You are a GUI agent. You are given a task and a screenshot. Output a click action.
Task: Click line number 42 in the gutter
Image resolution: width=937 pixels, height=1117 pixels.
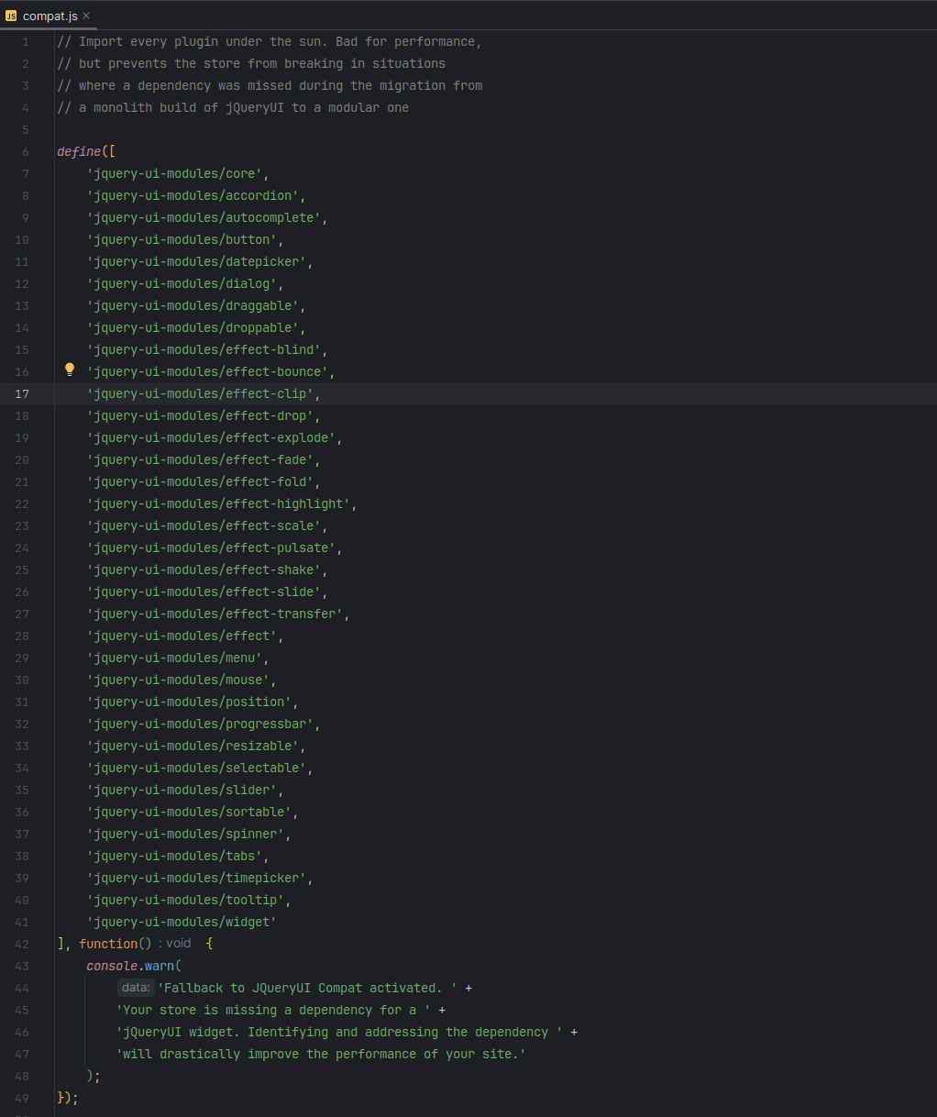coord(21,943)
